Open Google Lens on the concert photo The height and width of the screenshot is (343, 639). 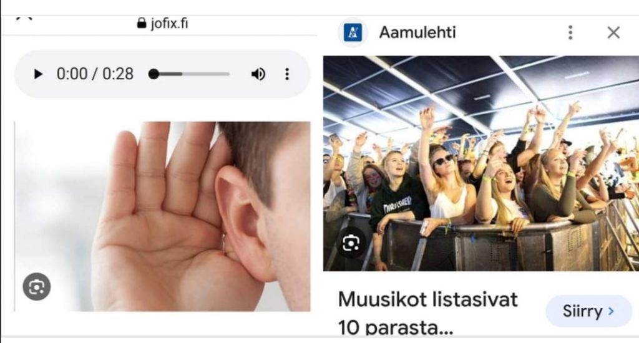point(351,243)
